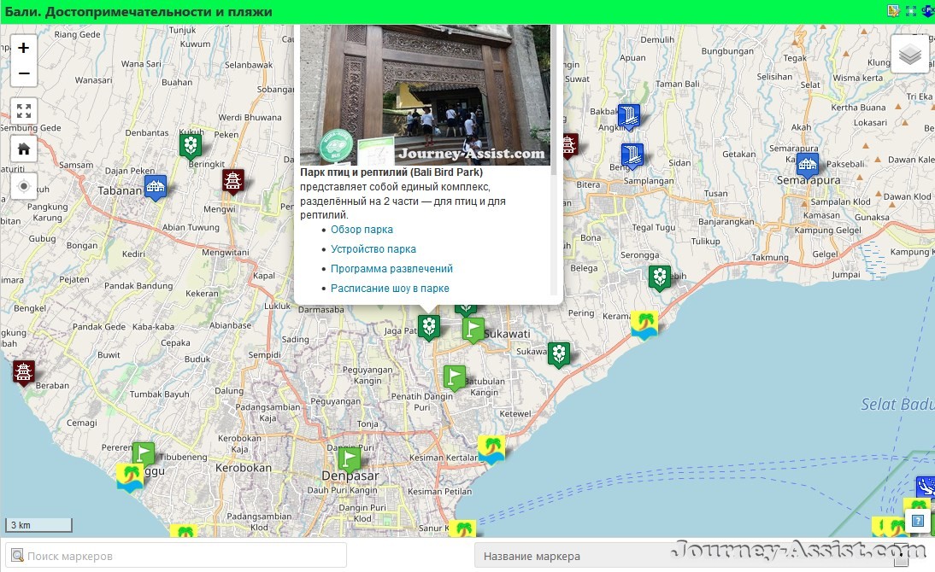Select the upper waterfall marker near Bakbakan
Image resolution: width=935 pixels, height=572 pixels.
click(x=628, y=117)
